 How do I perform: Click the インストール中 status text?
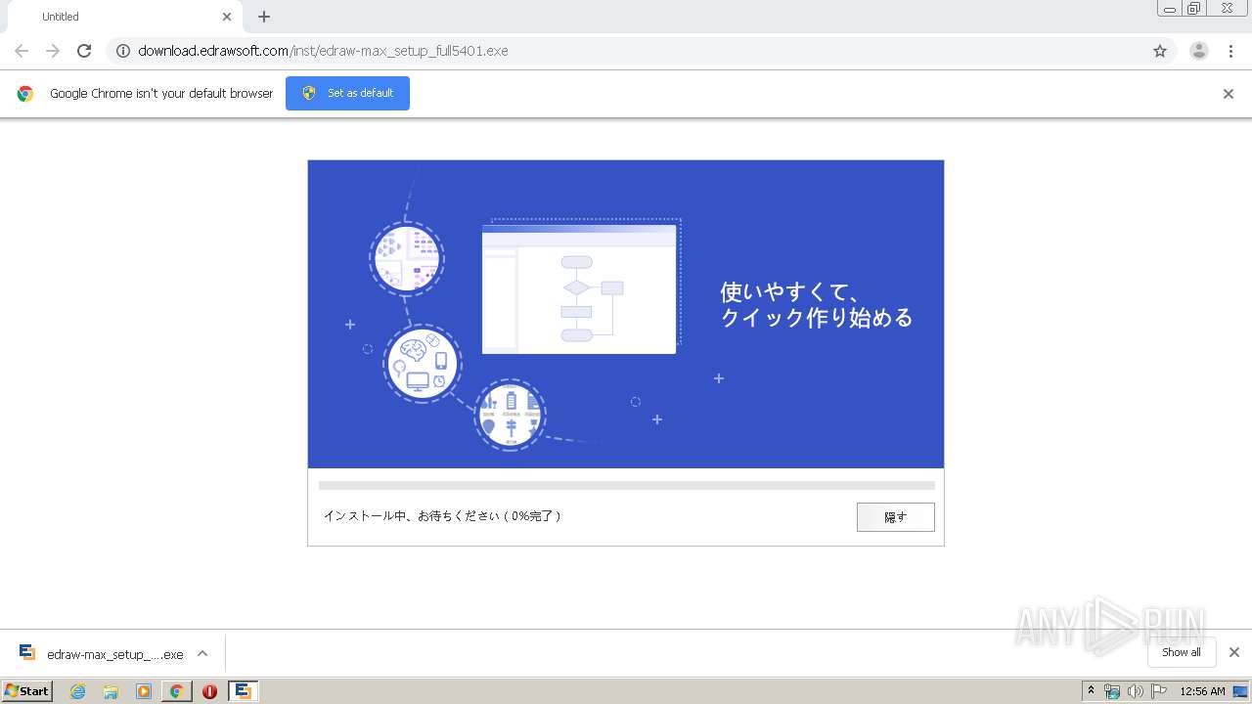(x=442, y=516)
